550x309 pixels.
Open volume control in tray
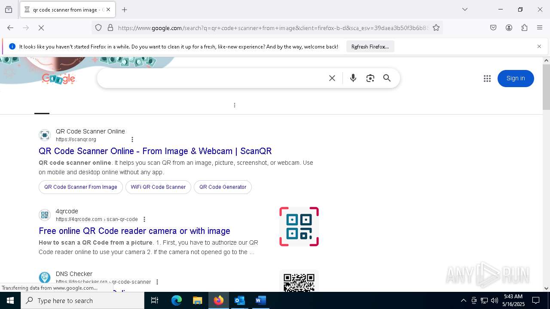coord(495,300)
